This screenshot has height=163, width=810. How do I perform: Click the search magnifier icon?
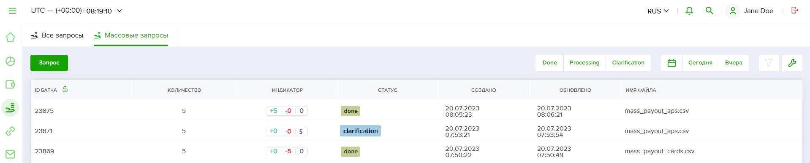tap(709, 11)
